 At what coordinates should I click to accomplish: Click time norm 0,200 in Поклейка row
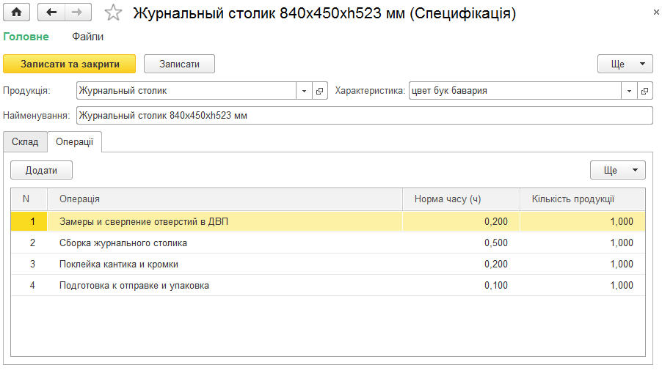coord(461,264)
